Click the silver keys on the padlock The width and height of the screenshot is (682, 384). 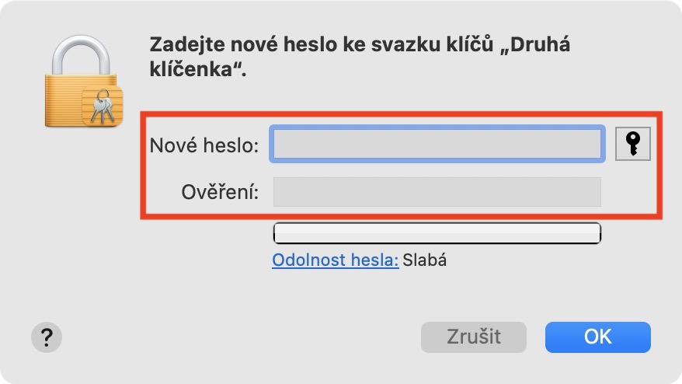click(102, 108)
